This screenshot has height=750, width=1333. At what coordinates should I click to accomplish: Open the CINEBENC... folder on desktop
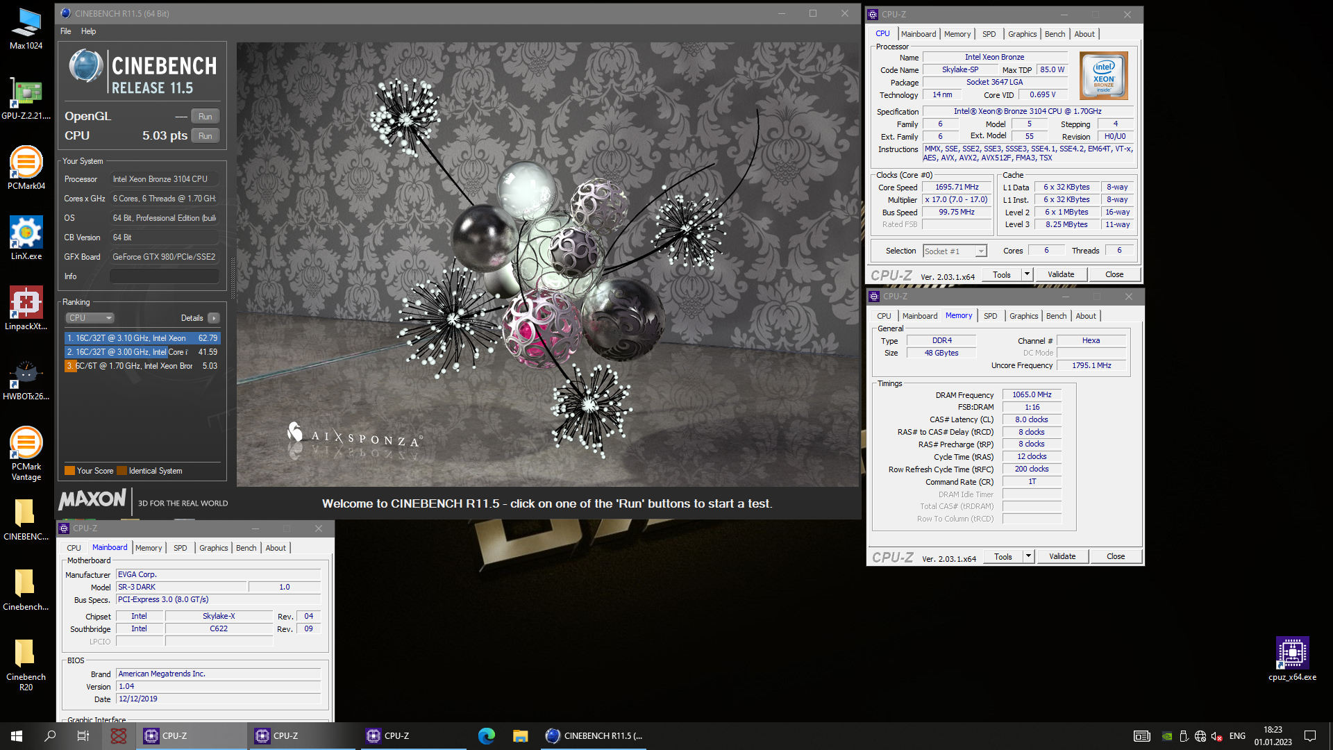click(x=26, y=519)
